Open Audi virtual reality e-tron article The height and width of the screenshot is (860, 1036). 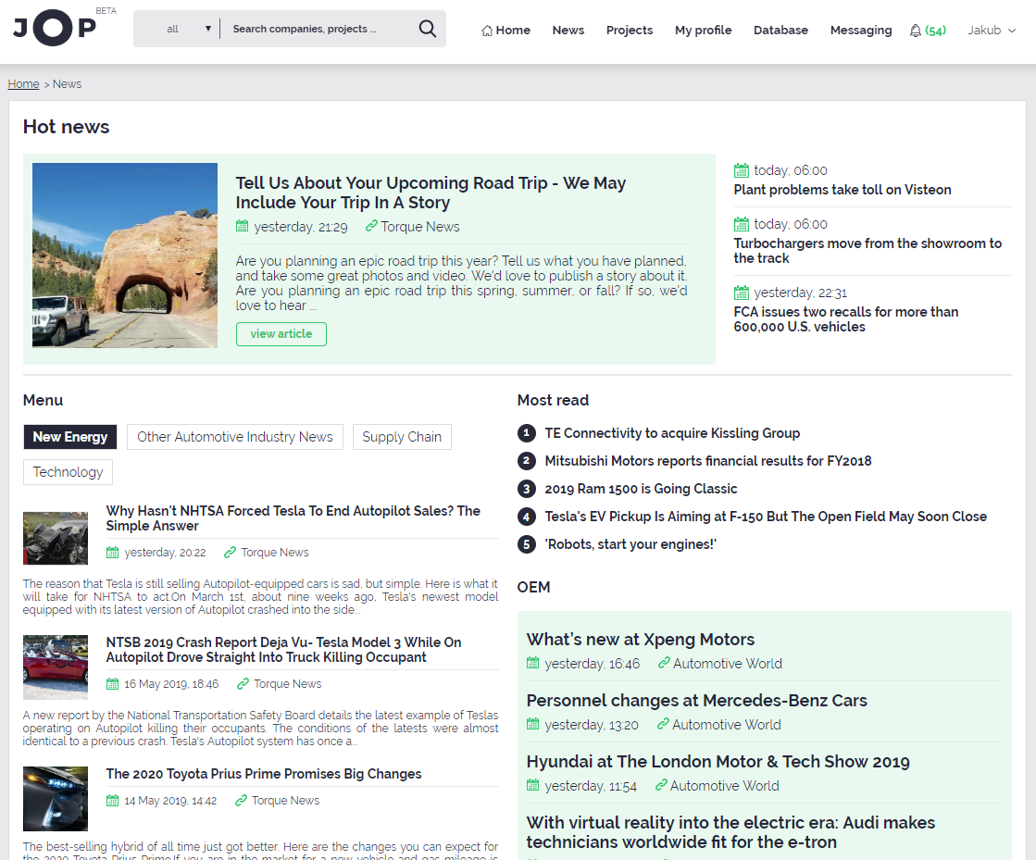(730, 832)
